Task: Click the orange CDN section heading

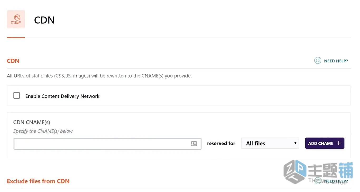Action: 13,61
